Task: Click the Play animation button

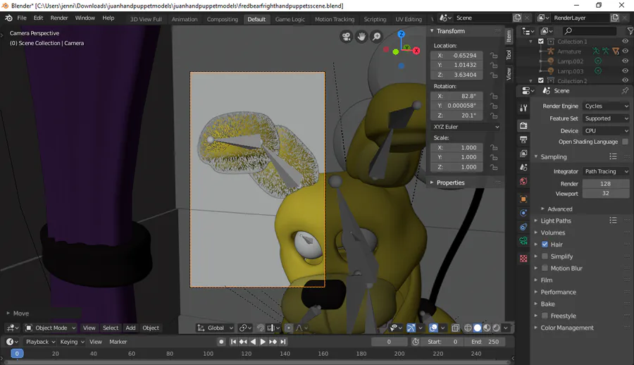Action: (263, 342)
